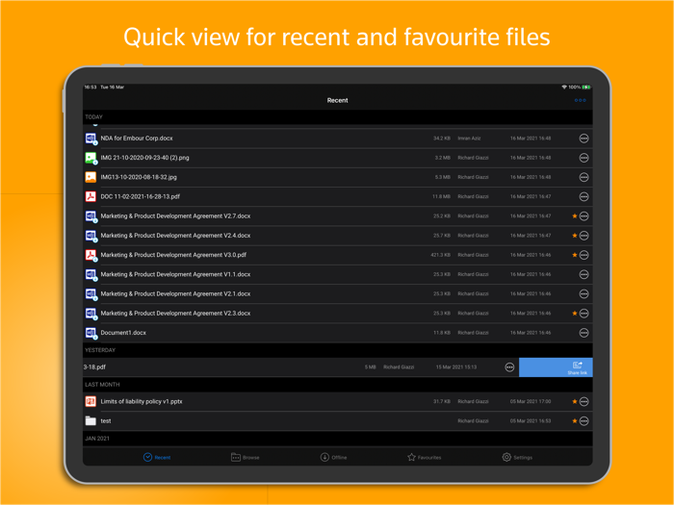Toggle favourite star on test folder
Image resolution: width=674 pixels, height=505 pixels.
(x=574, y=421)
